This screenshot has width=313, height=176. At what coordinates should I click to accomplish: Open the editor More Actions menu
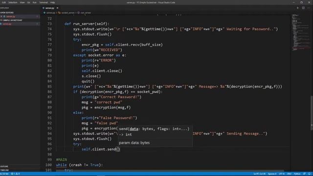[309, 8]
